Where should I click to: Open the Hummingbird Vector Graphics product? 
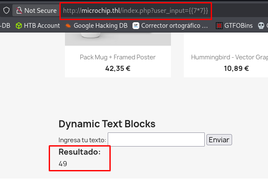tap(230, 57)
